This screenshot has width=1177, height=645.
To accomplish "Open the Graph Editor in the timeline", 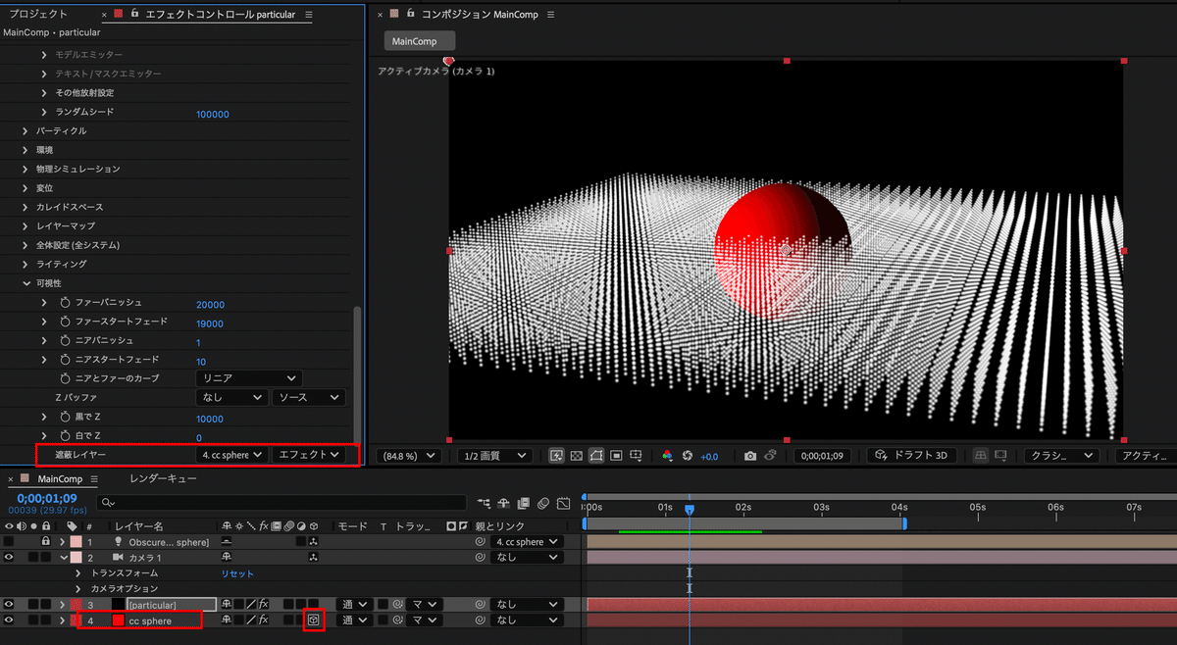I will [564, 503].
